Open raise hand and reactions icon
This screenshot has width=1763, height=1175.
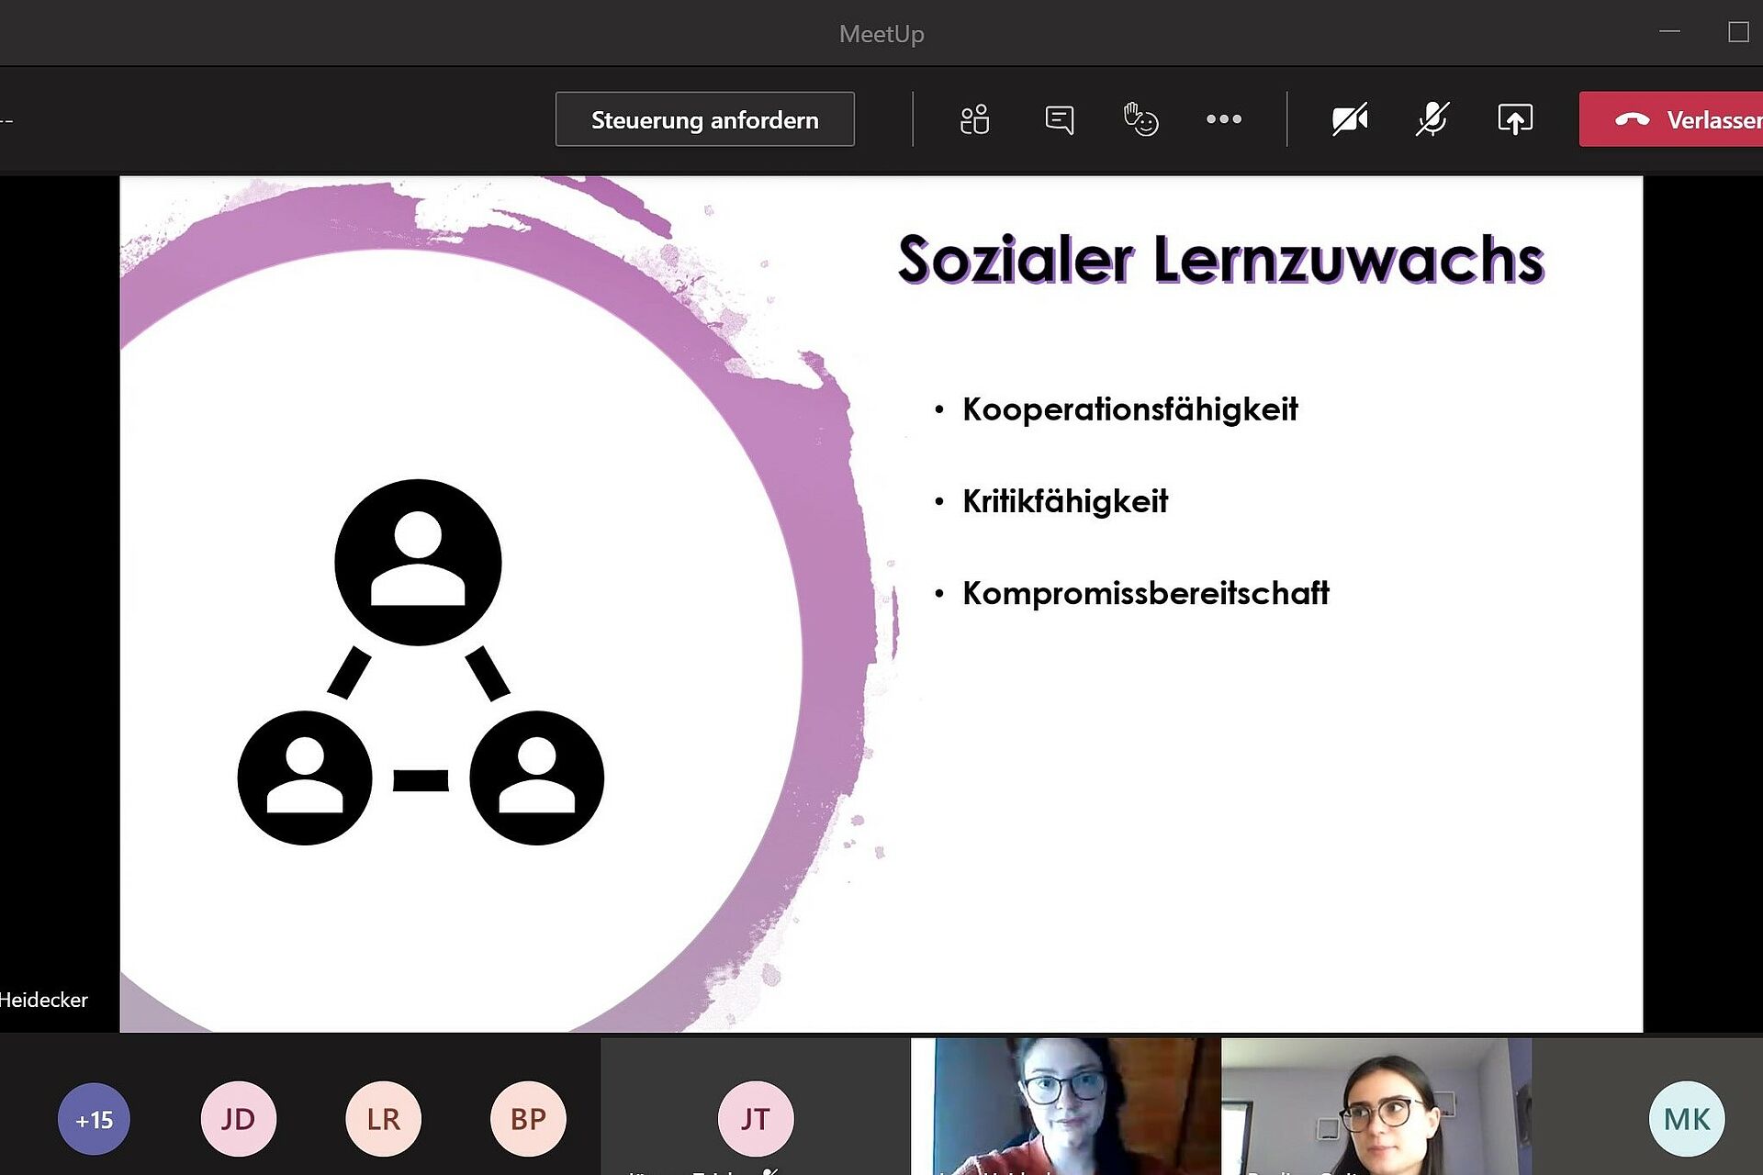[x=1140, y=119]
